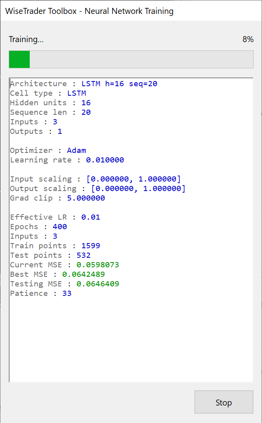Click the 'Grad clip : 5.000000' line
The height and width of the screenshot is (423, 262).
click(x=57, y=198)
